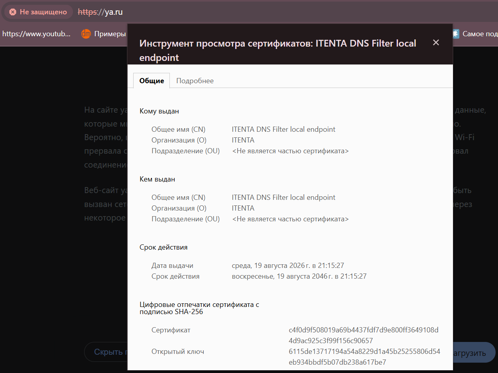This screenshot has width=498, height=373.
Task: Open the youtube bookmark in bookmarks bar
Action: (x=36, y=34)
